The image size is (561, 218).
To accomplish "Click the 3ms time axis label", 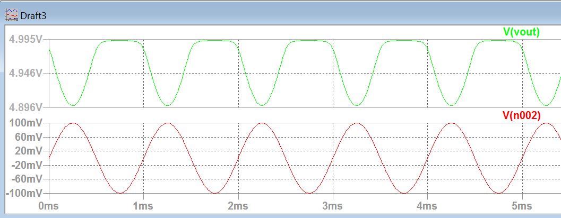I will [x=333, y=206].
